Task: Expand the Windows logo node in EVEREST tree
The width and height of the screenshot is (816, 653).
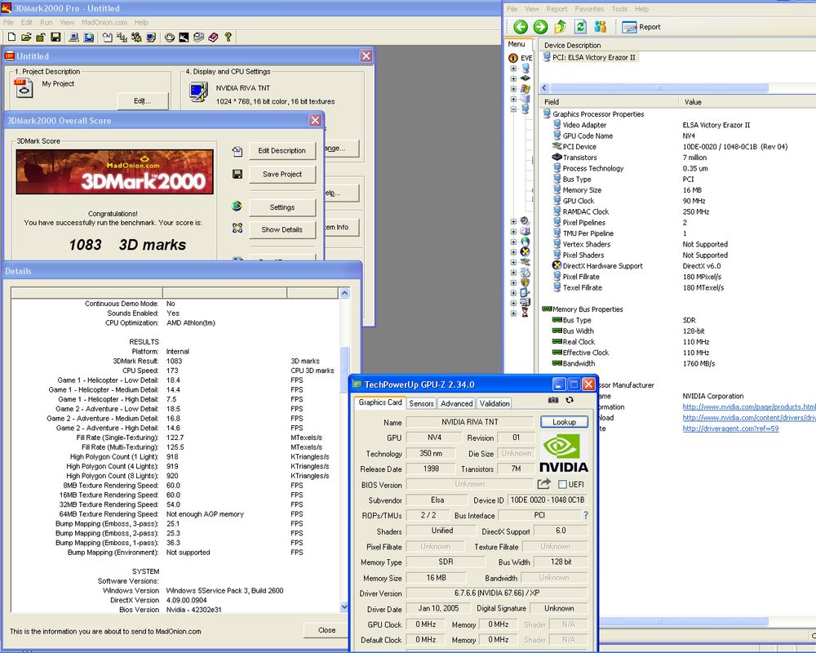Action: [513, 88]
